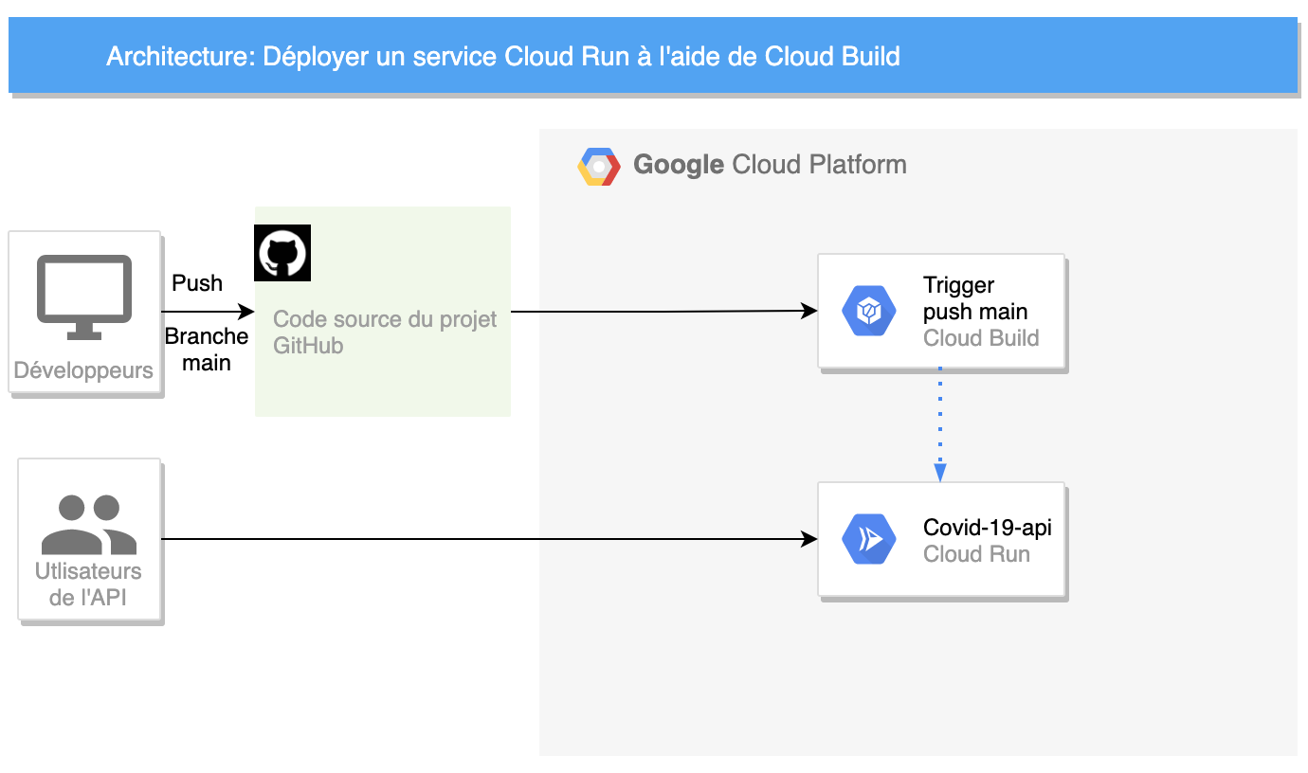Click the "Google Cloud Platform" label

pos(770,165)
